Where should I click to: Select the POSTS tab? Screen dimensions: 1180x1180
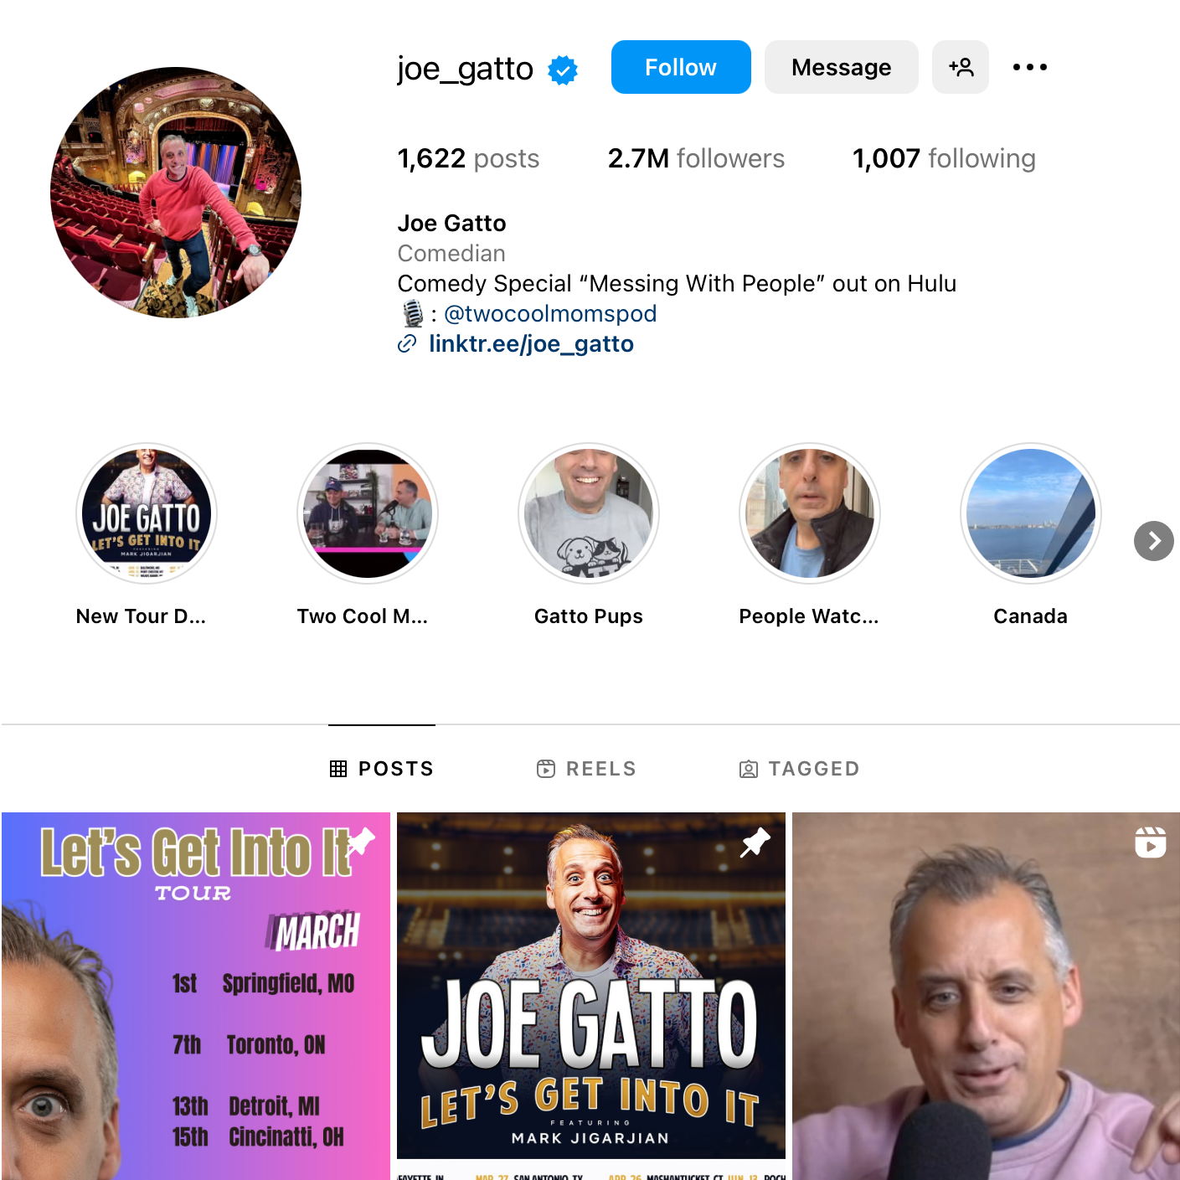pyautogui.click(x=382, y=769)
